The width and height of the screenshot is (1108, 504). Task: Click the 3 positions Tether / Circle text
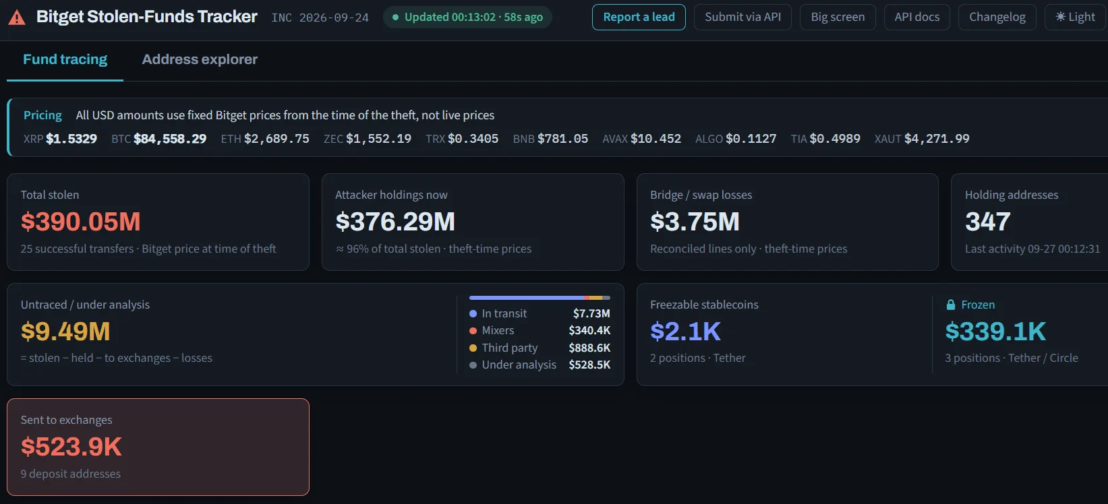pos(1012,358)
